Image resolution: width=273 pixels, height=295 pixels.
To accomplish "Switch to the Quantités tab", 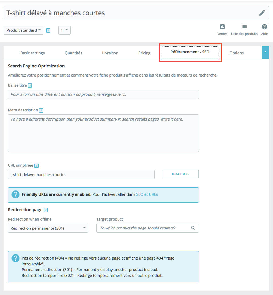I will 73,53.
